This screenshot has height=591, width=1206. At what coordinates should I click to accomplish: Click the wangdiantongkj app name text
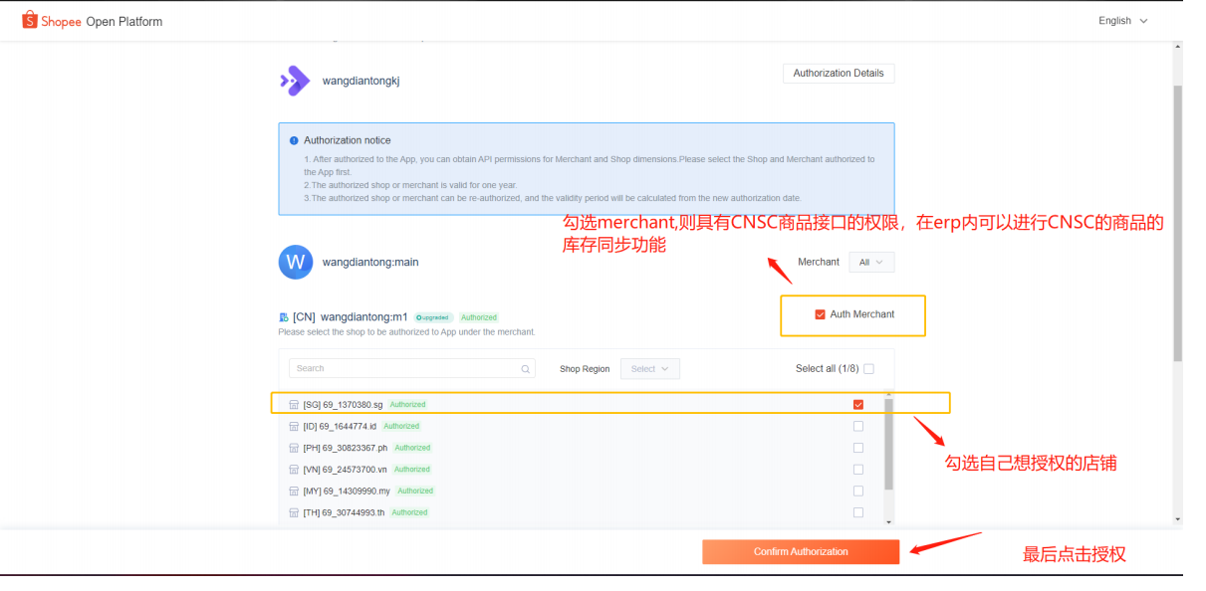(x=361, y=81)
